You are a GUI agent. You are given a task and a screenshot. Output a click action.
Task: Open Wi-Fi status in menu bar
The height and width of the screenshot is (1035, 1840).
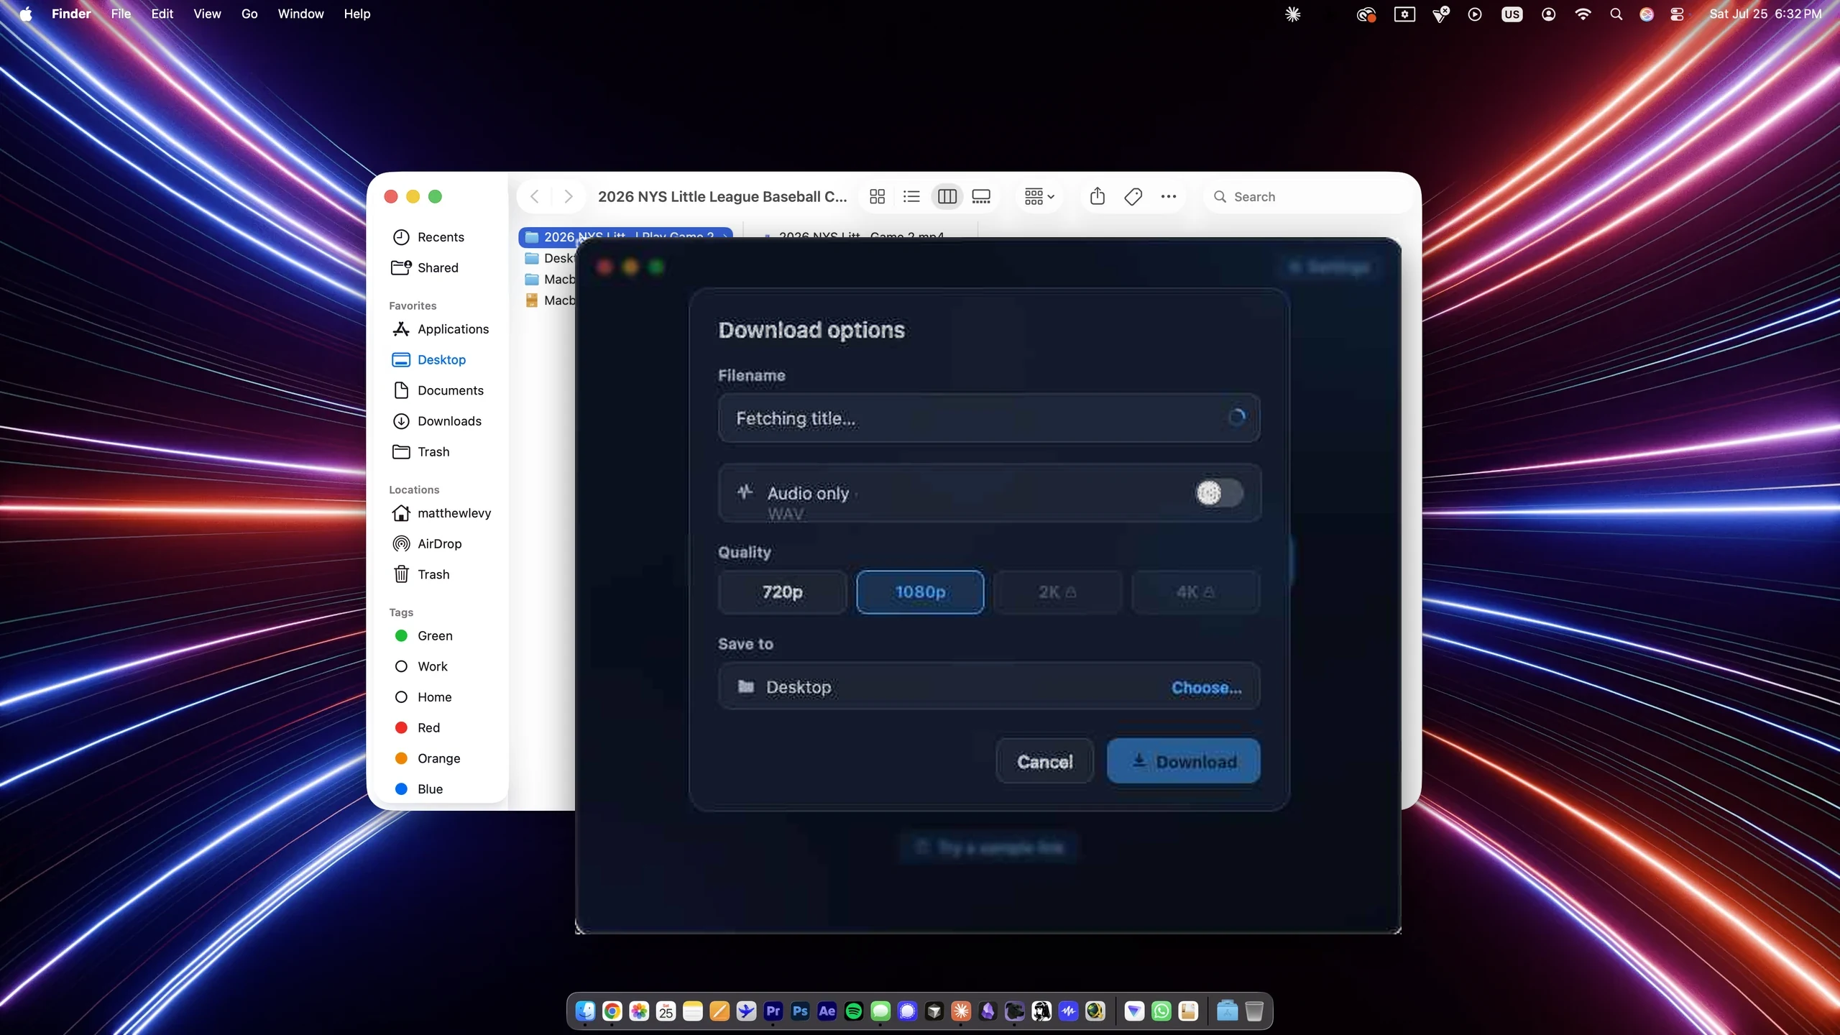click(1582, 14)
